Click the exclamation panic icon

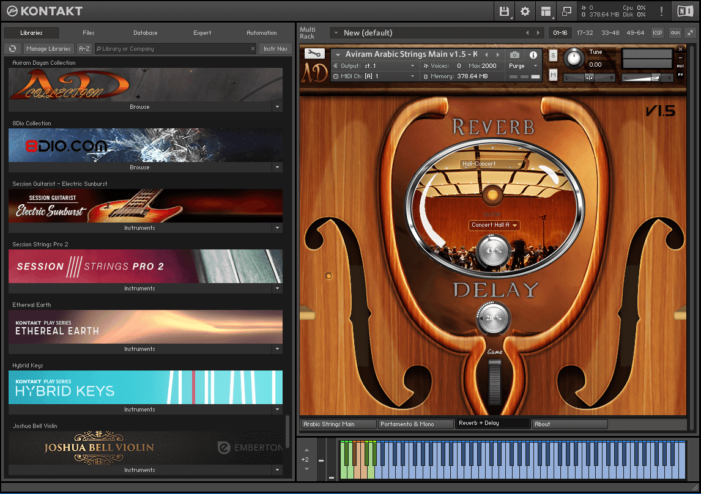(661, 11)
